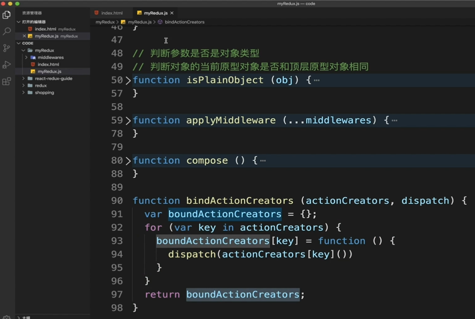Close the myRedux.js editor tab
Image resolution: width=475 pixels, height=319 pixels.
point(172,13)
